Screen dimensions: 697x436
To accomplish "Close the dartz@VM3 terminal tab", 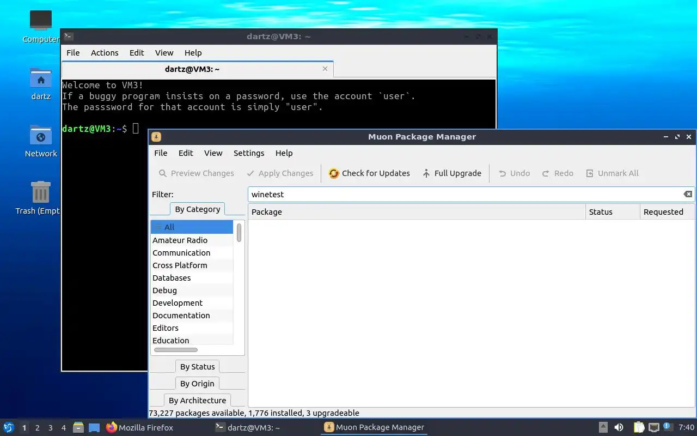I will pos(325,69).
